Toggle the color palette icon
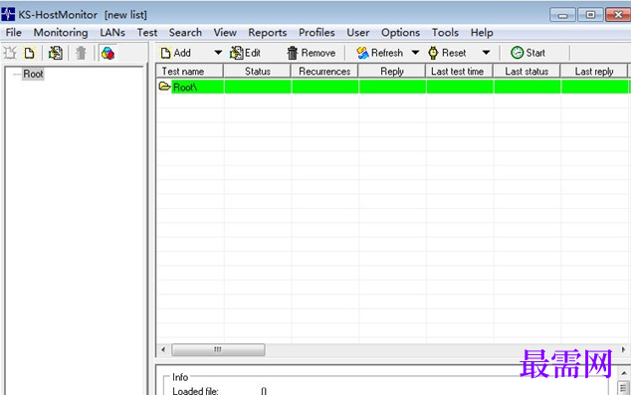 [x=107, y=53]
